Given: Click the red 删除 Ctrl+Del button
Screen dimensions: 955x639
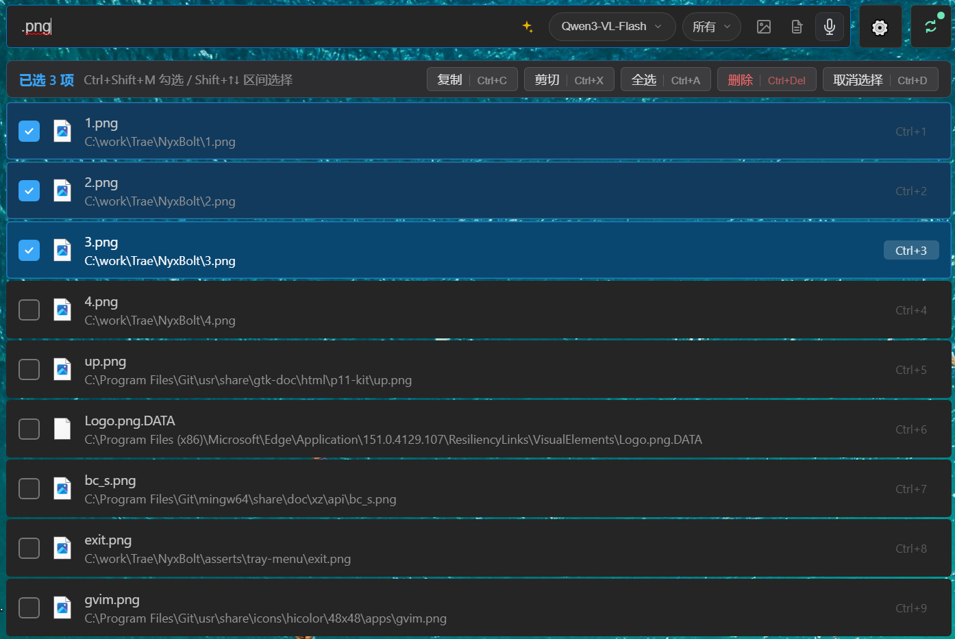Looking at the screenshot, I should (x=767, y=79).
